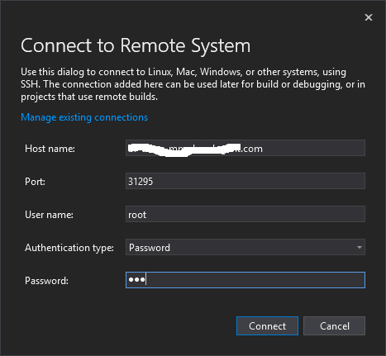Cancel the remote connection dialog
386x356 pixels.
tap(334, 326)
